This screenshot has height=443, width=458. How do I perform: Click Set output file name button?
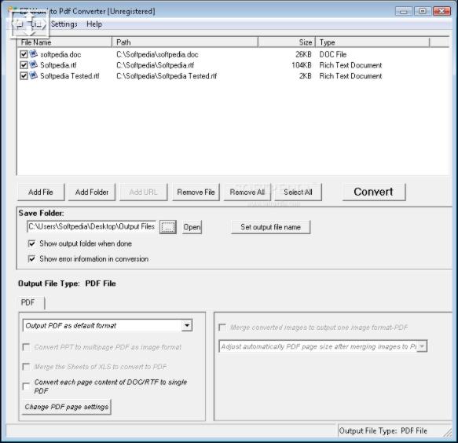click(270, 227)
